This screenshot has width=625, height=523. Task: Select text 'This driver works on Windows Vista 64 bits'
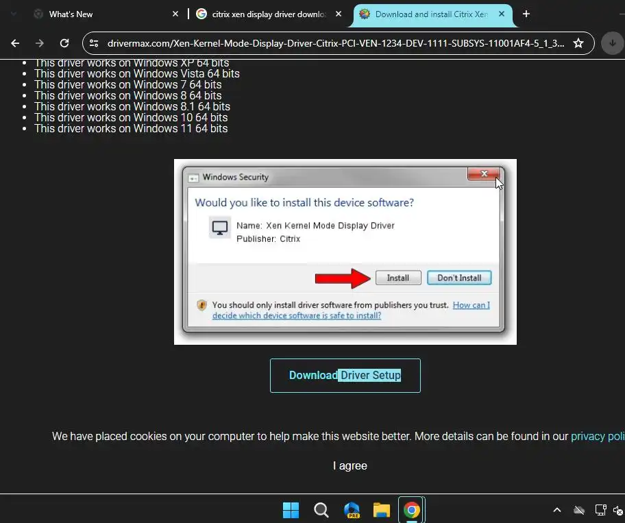point(137,74)
